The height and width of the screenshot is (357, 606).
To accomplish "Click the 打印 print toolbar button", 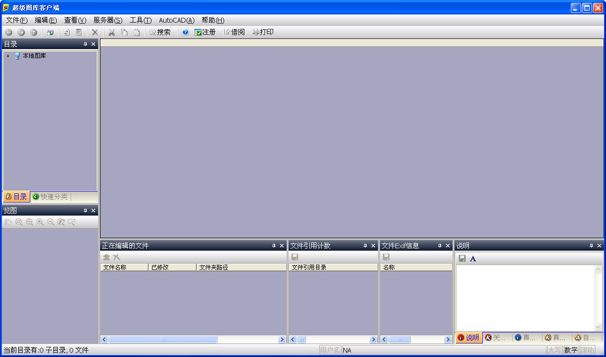I will [x=263, y=32].
